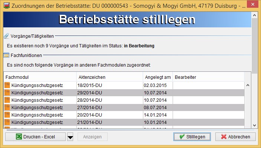Click the module icon in row 29/2014-DU
Image resolution: width=261 pixels, height=148 pixels.
click(7, 93)
